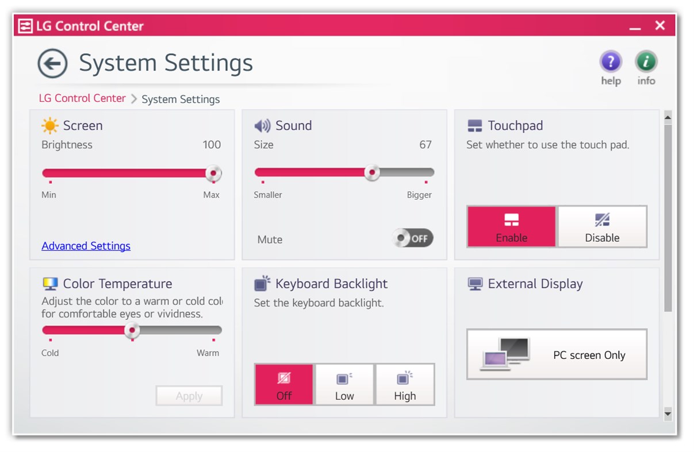Set keyboard backlight to High

click(x=405, y=384)
